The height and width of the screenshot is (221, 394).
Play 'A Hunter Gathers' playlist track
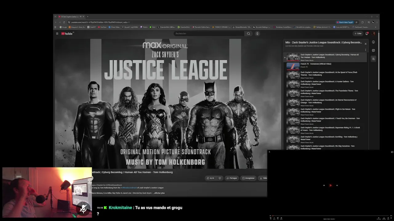click(326, 84)
